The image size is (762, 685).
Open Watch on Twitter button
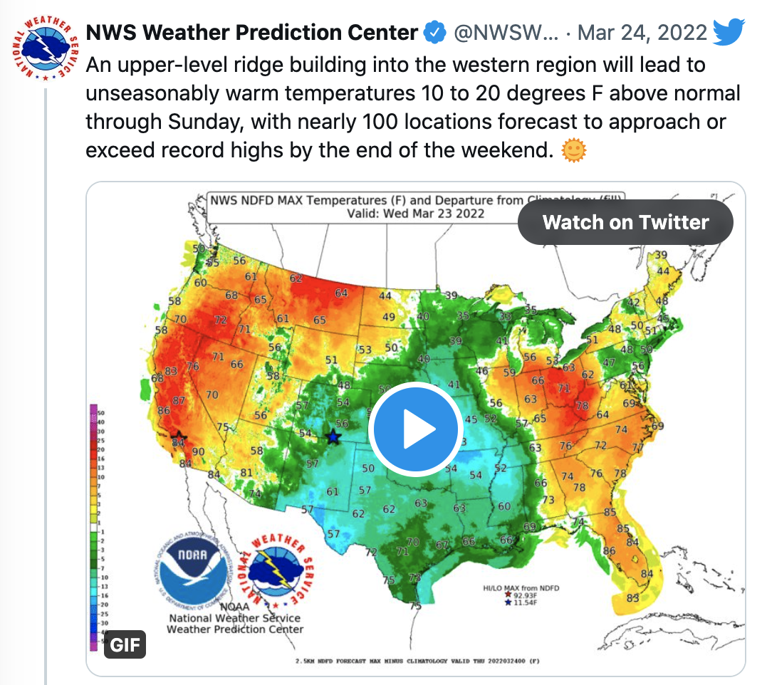625,222
